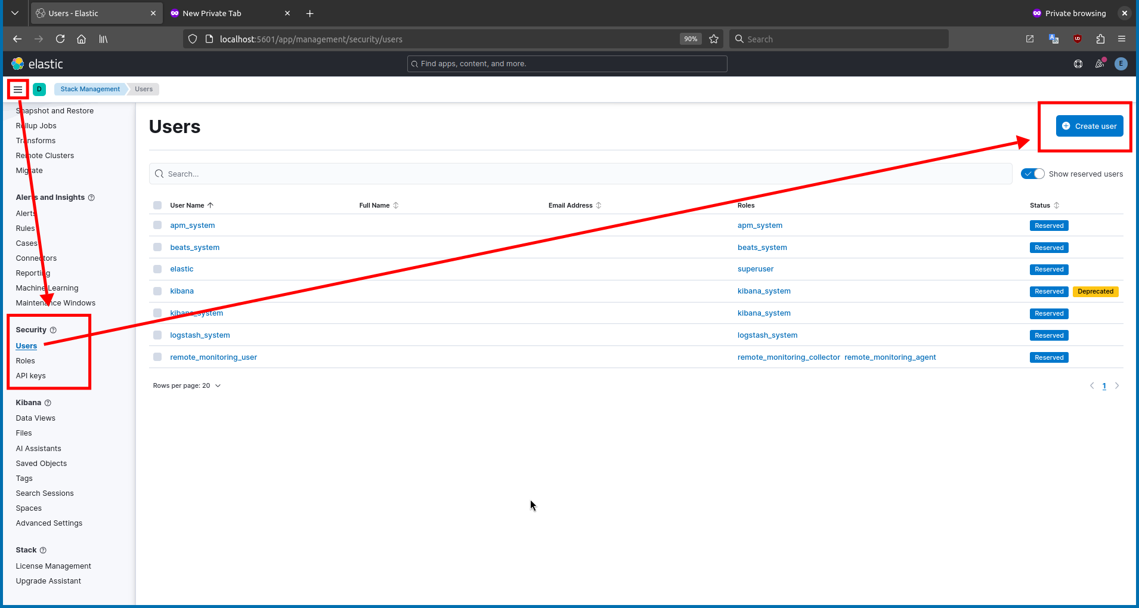Go to next page of users
1139x608 pixels.
pos(1117,385)
